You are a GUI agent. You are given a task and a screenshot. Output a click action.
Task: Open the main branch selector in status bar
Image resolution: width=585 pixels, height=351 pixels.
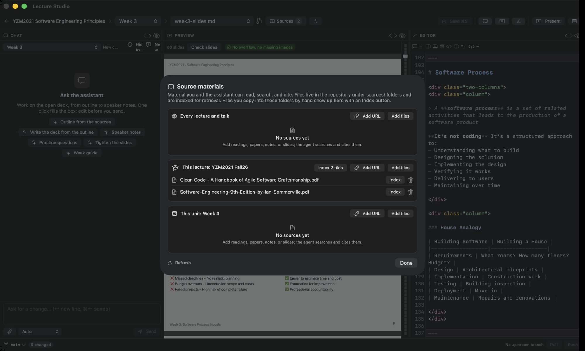[x=15, y=345]
